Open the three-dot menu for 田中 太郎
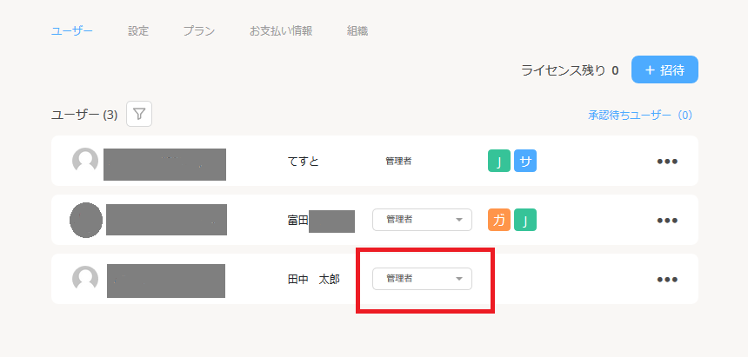The height and width of the screenshot is (357, 748). coord(667,280)
